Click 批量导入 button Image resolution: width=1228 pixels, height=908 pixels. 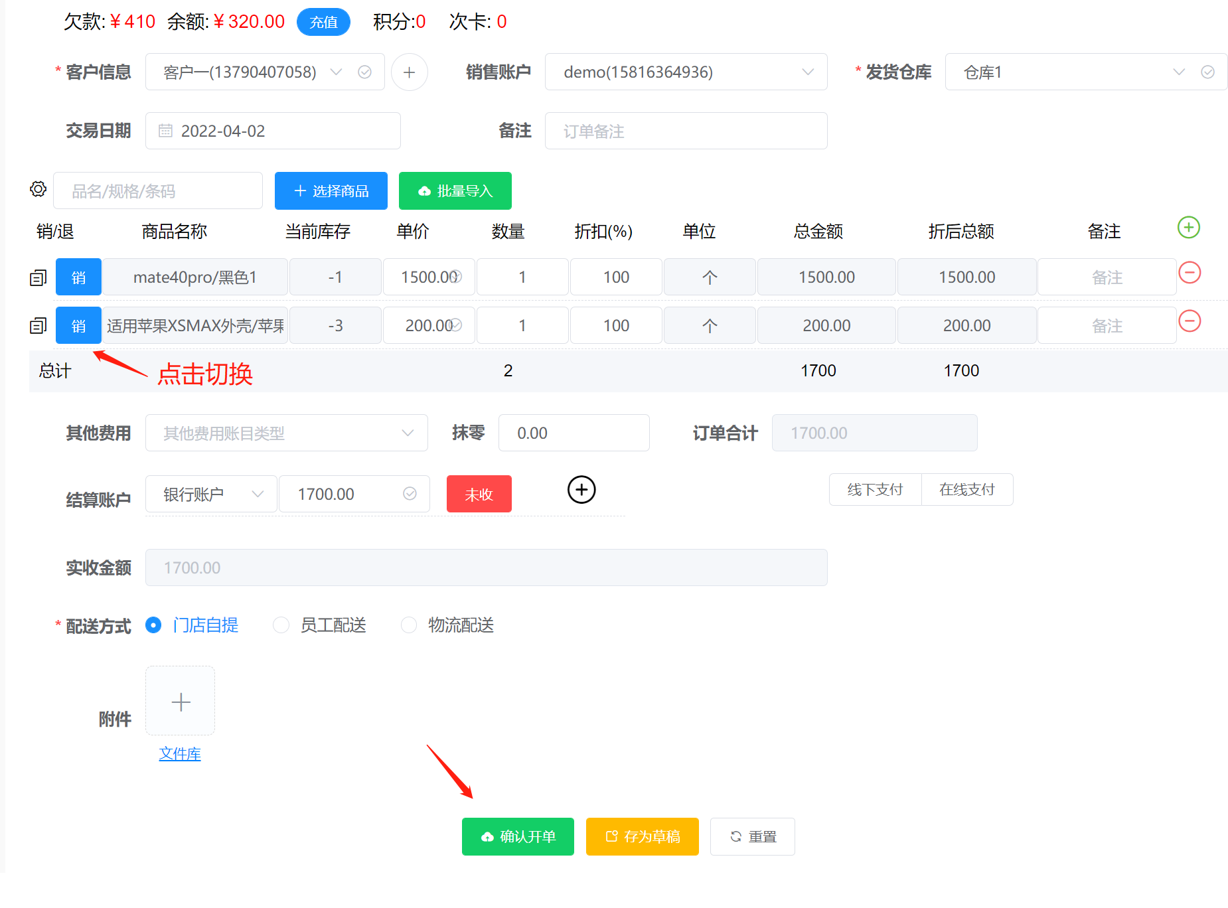pos(455,191)
